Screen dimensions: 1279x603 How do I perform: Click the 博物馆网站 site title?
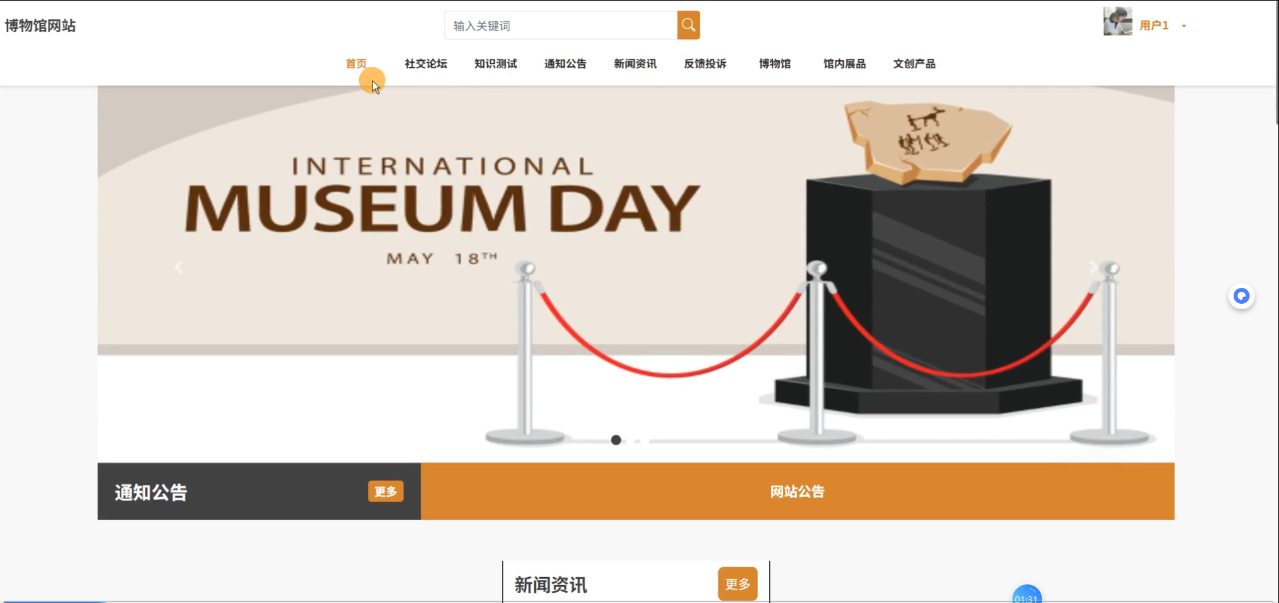pyautogui.click(x=41, y=25)
